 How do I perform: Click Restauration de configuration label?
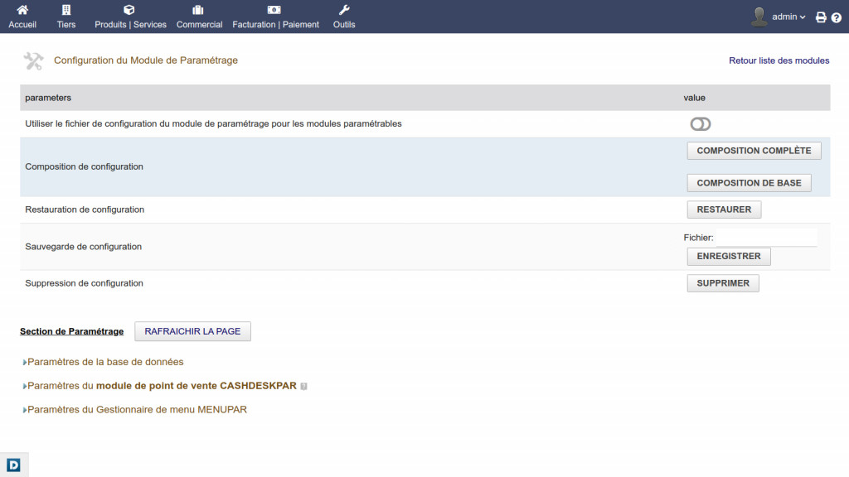point(85,210)
